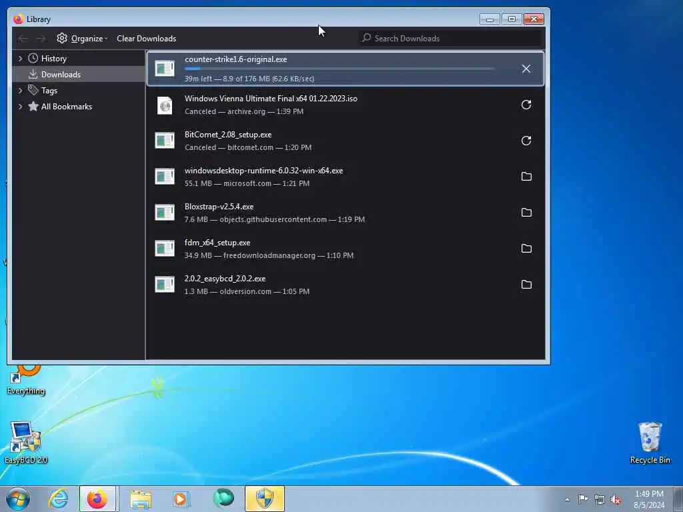Click the security shield taskbar item
683x512 pixels.
(264, 499)
